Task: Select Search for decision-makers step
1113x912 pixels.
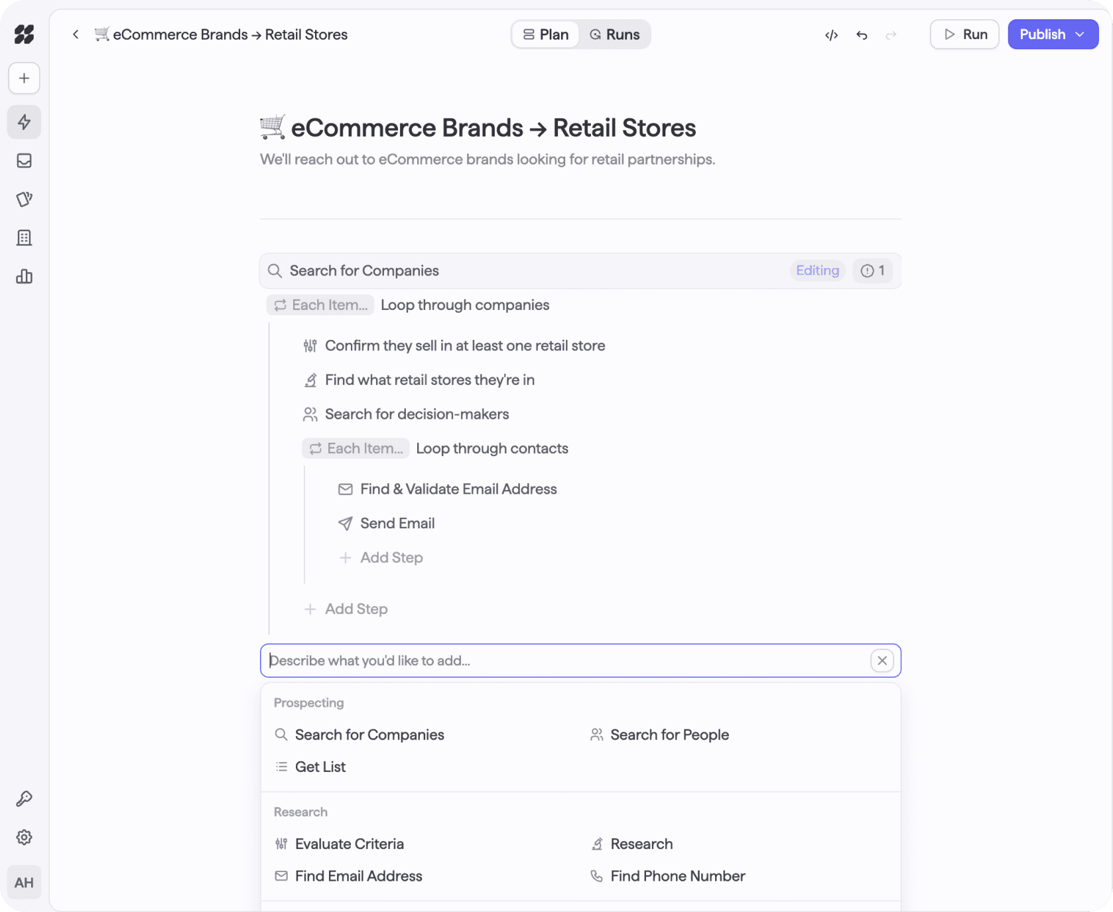Action: [406, 414]
